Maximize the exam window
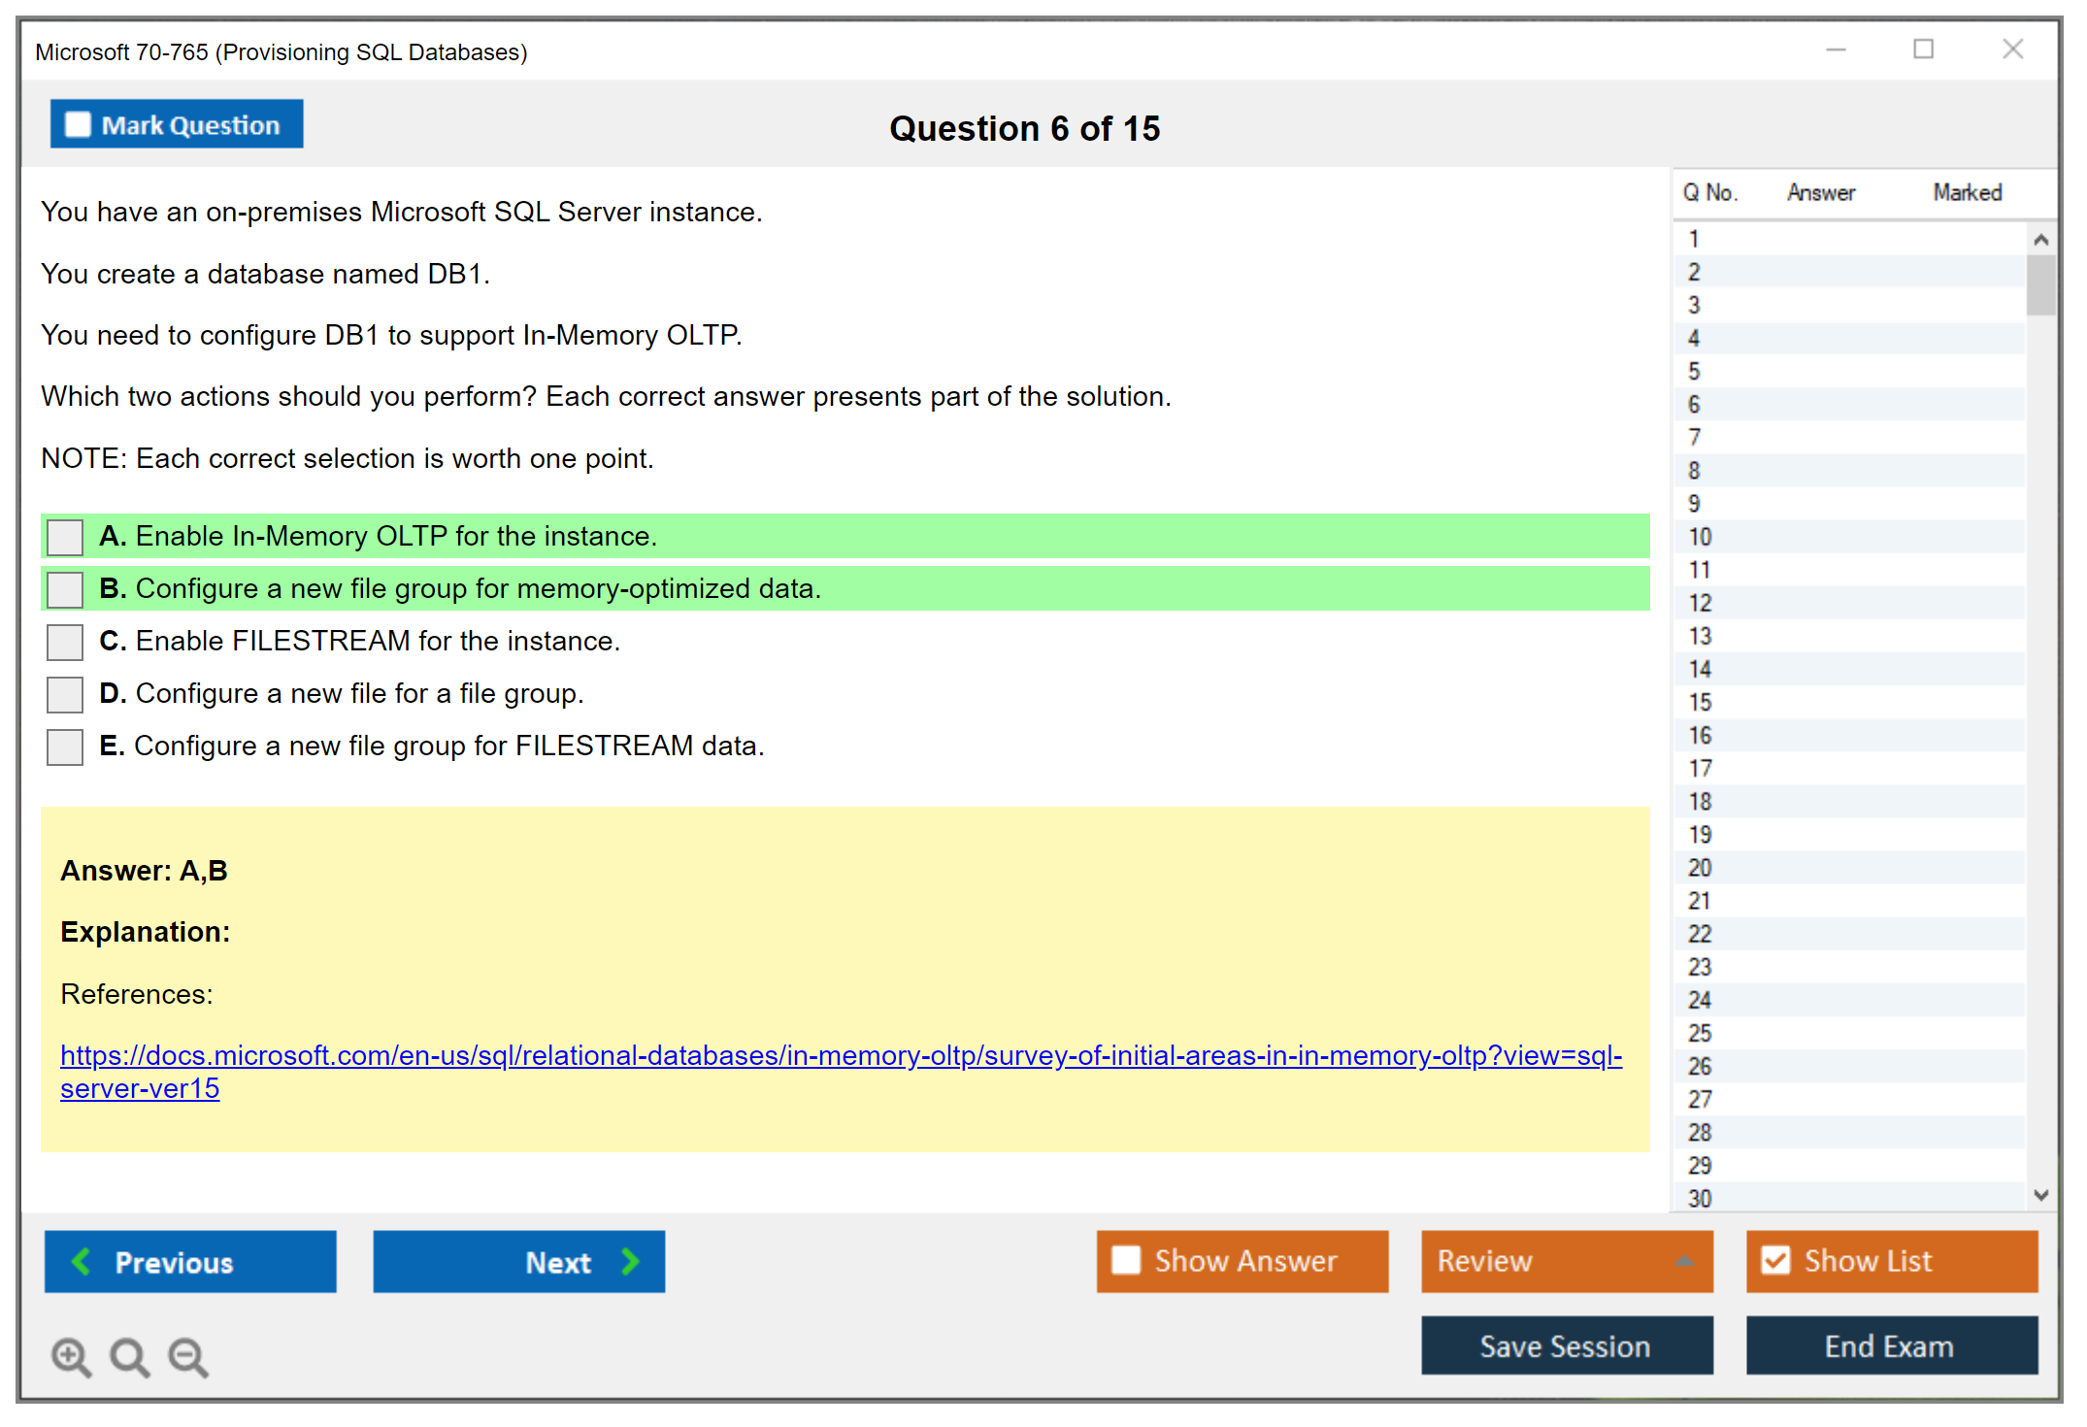This screenshot has height=1427, width=2087. [x=1923, y=50]
